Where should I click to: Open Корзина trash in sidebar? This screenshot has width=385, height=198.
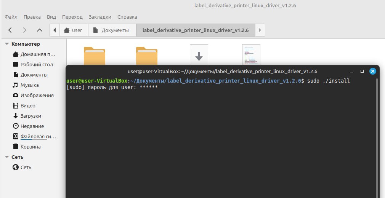pyautogui.click(x=30, y=147)
